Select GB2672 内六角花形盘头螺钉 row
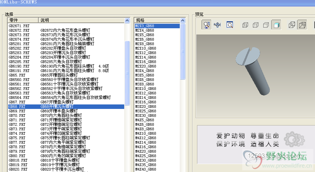Image resolution: width=315 pixels, height=172 pixels. (66, 30)
